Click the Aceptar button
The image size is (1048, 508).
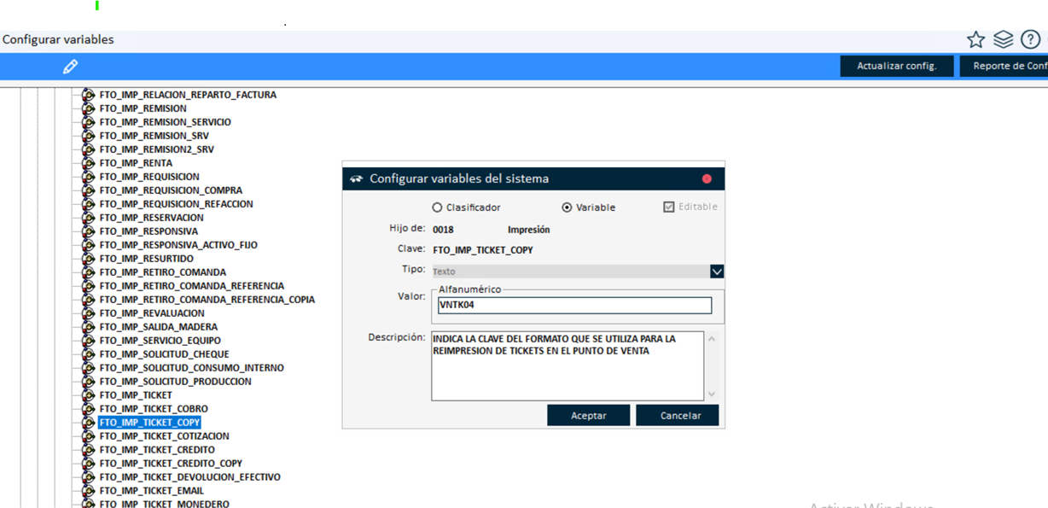point(588,416)
